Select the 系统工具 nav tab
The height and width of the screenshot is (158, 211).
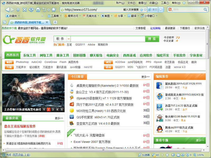click(29, 55)
